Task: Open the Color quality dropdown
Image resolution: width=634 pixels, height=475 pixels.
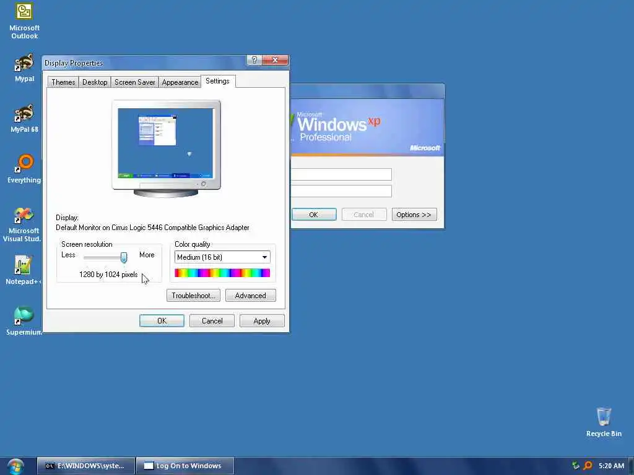Action: [x=222, y=257]
